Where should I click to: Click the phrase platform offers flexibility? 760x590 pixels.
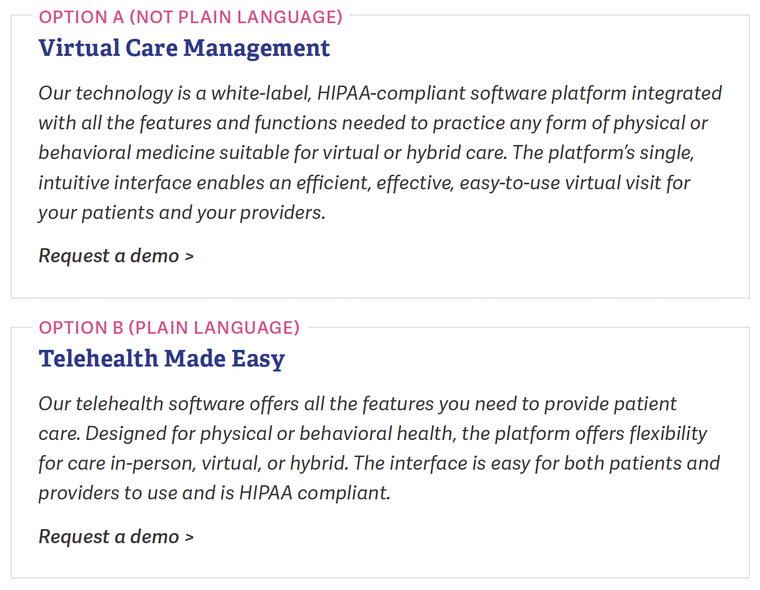coord(601,434)
